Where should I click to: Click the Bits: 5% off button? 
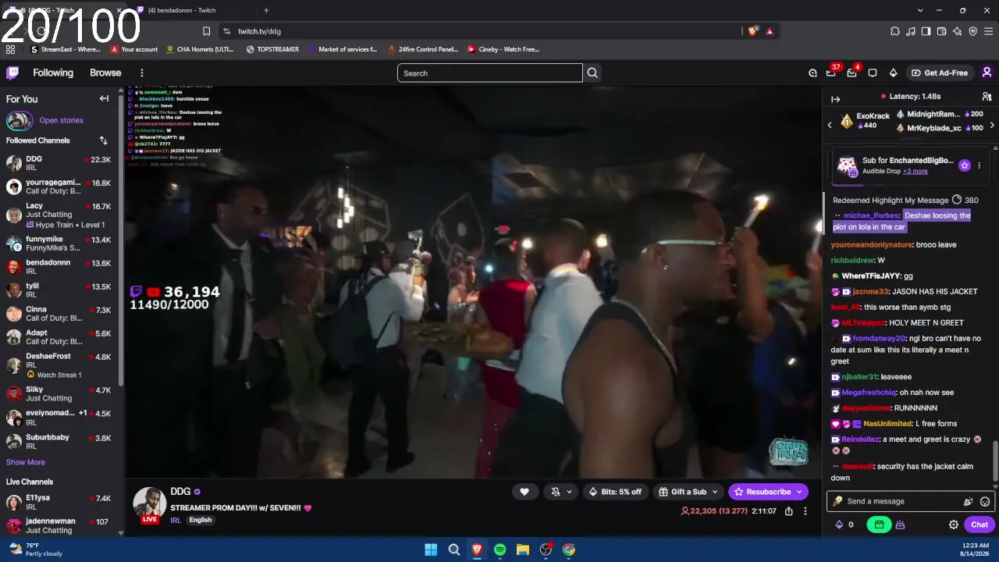pos(615,492)
